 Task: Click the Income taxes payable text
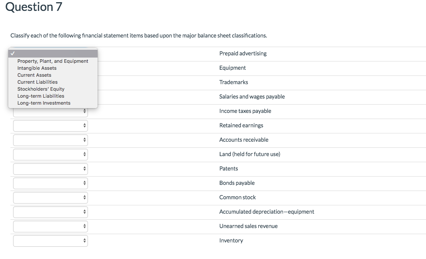pyautogui.click(x=245, y=111)
